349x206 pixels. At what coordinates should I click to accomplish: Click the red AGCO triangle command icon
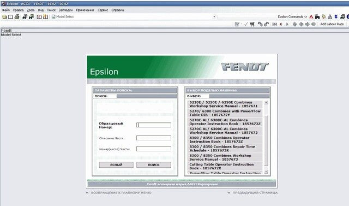(x=311, y=17)
